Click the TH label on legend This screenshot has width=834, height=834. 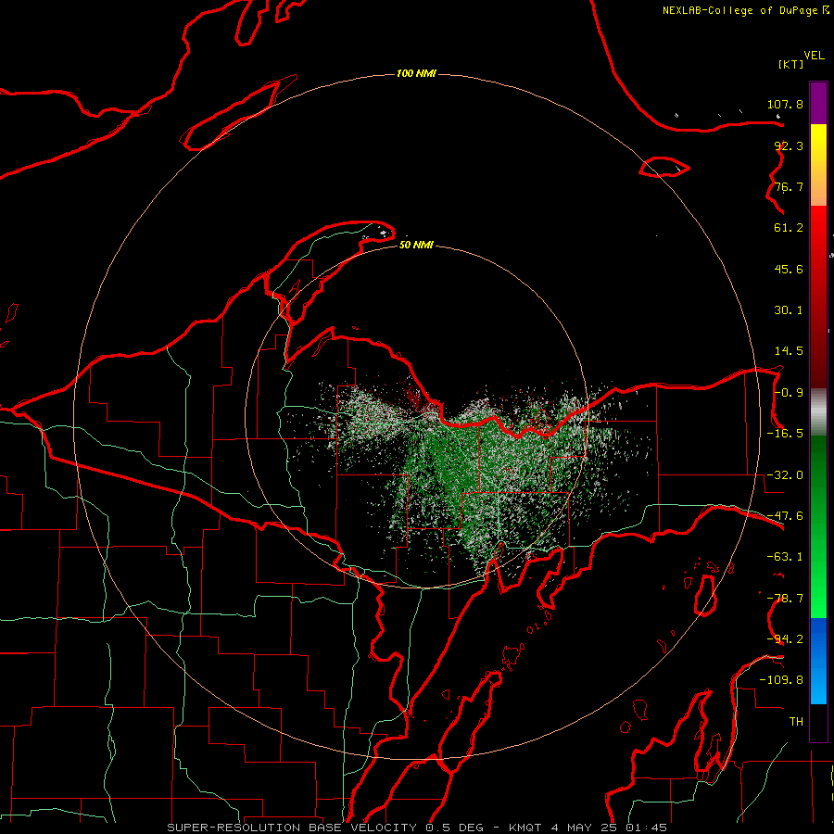(796, 721)
